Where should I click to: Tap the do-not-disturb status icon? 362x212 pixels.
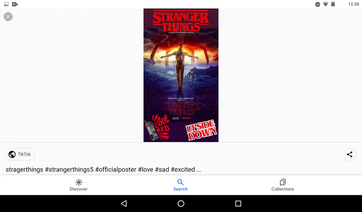coord(318,4)
